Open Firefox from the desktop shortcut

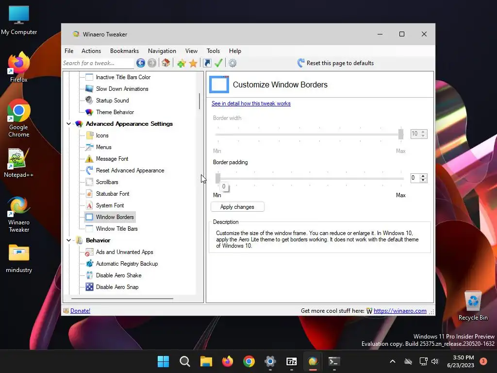coord(19,67)
